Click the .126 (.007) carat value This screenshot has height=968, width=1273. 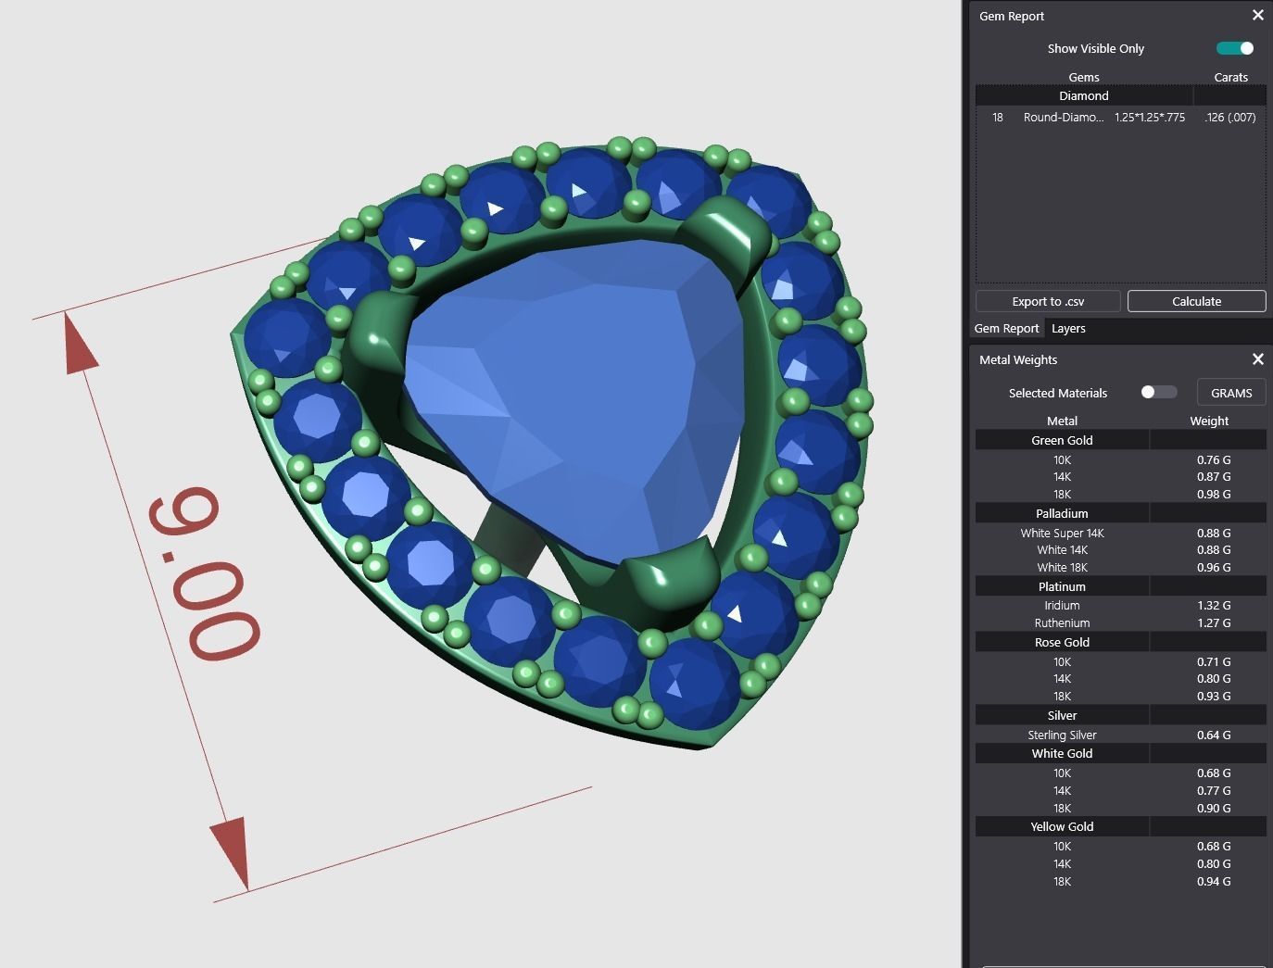click(1230, 118)
